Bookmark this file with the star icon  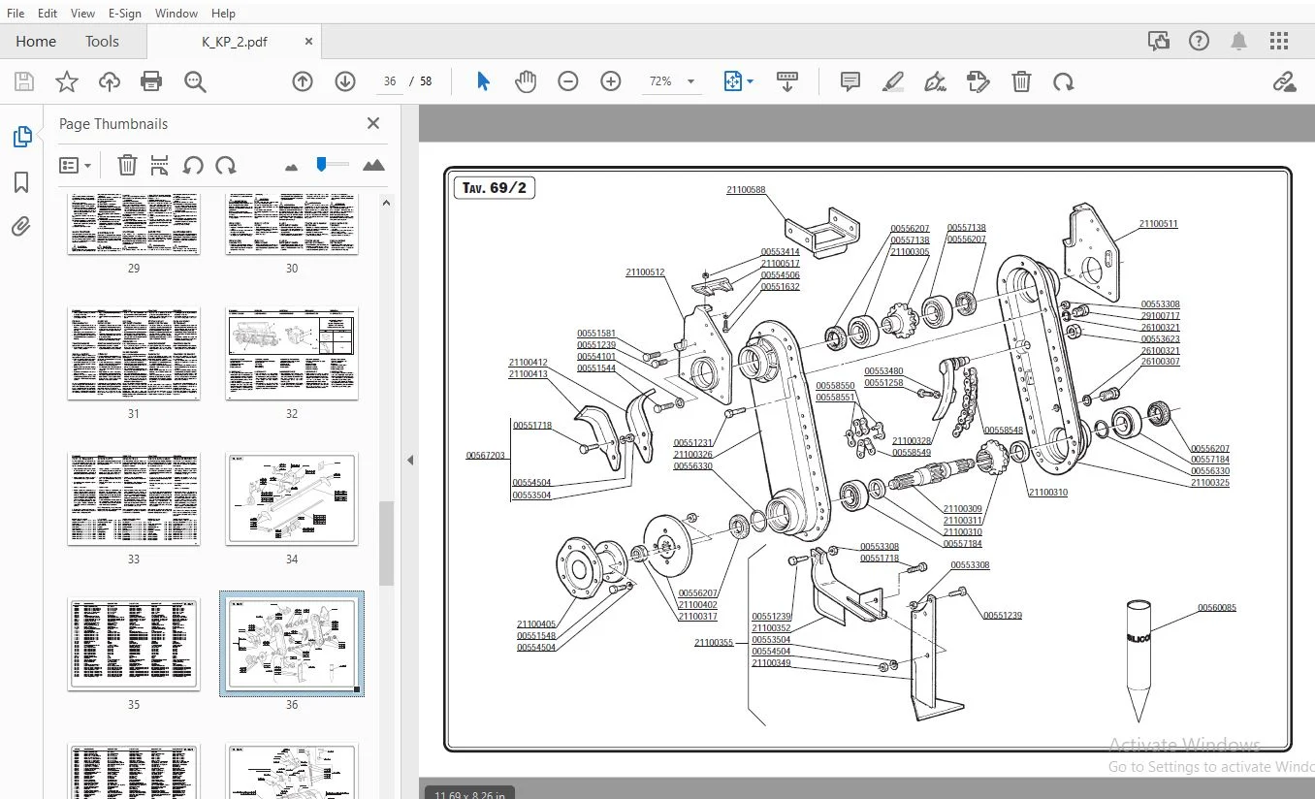click(66, 81)
